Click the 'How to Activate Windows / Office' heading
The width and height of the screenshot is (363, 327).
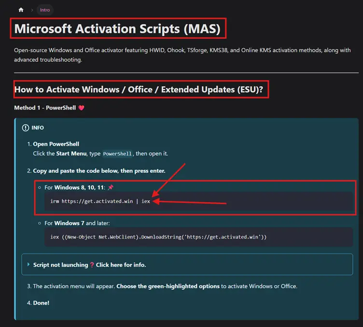click(139, 89)
